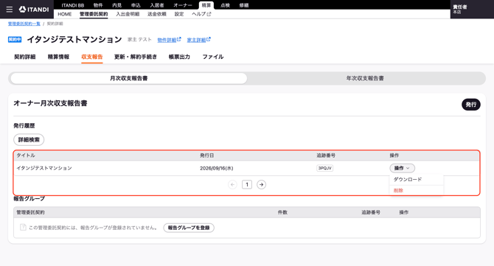This screenshot has width=494, height=266.
Task: Click the 発行 button
Action: (471, 105)
